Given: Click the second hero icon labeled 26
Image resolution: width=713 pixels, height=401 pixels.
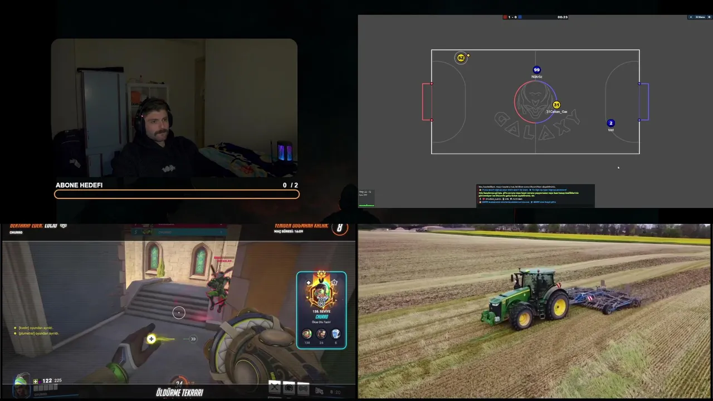Looking at the screenshot, I should (321, 334).
